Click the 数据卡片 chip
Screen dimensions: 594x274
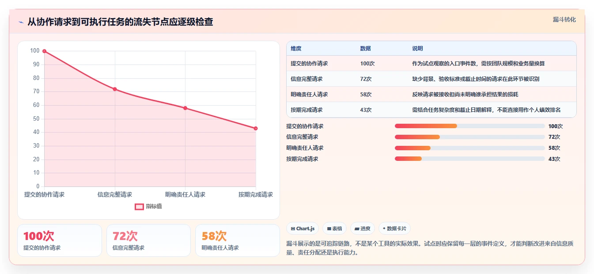pos(394,228)
